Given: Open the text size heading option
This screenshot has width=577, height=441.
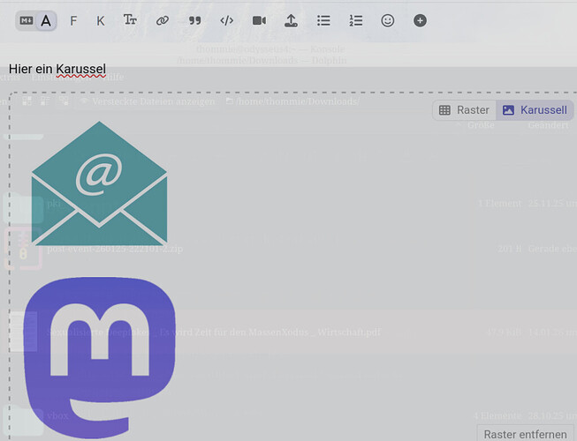Looking at the screenshot, I should pos(130,20).
